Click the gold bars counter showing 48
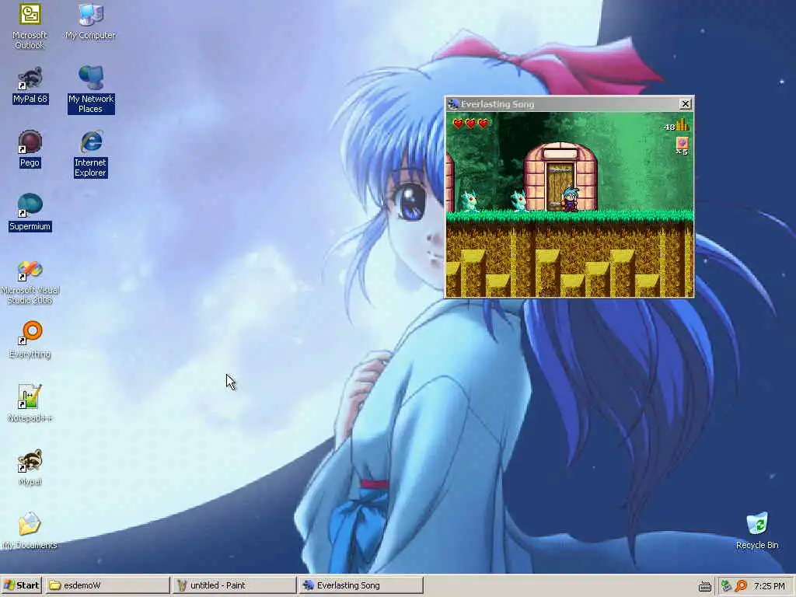 [x=676, y=125]
